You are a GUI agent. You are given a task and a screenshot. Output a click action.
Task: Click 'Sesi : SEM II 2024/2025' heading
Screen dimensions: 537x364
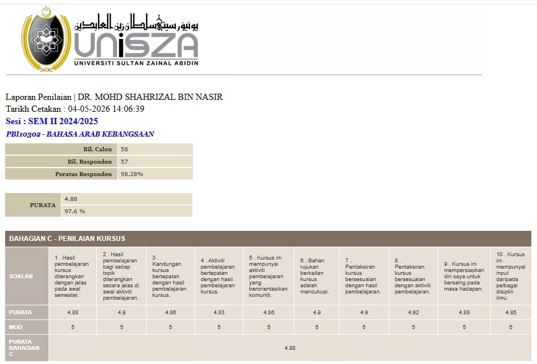(52, 121)
